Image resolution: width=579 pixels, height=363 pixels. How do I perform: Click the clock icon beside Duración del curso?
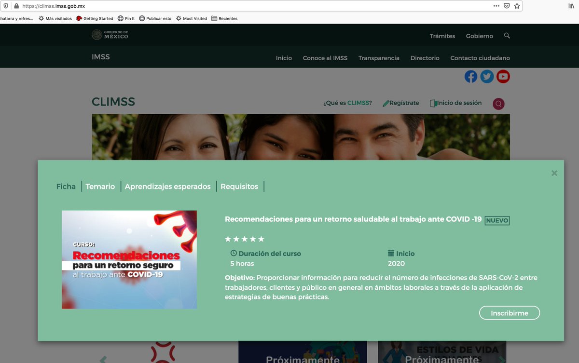234,254
